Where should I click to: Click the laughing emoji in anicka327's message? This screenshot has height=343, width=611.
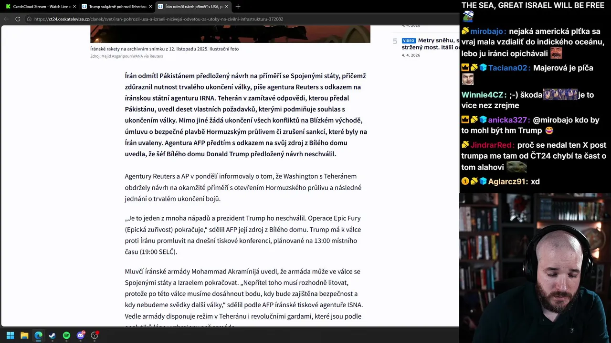pyautogui.click(x=549, y=131)
